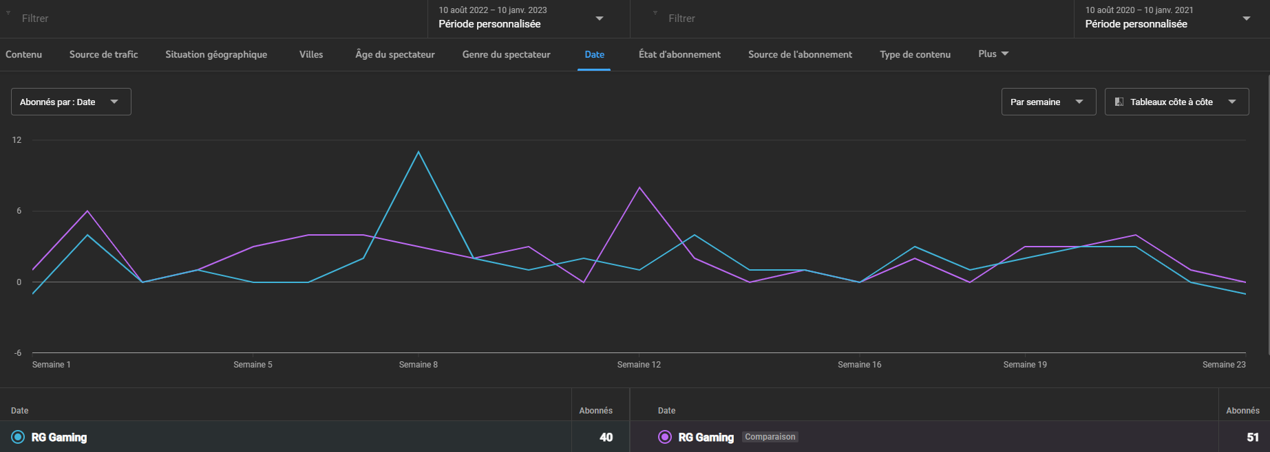
Task: Click the blue line peak near Semaine 8
Action: click(x=419, y=152)
